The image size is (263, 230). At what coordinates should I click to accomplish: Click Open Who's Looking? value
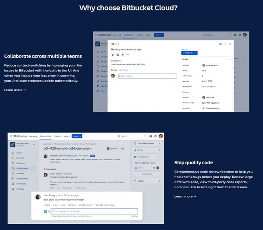click(x=210, y=103)
